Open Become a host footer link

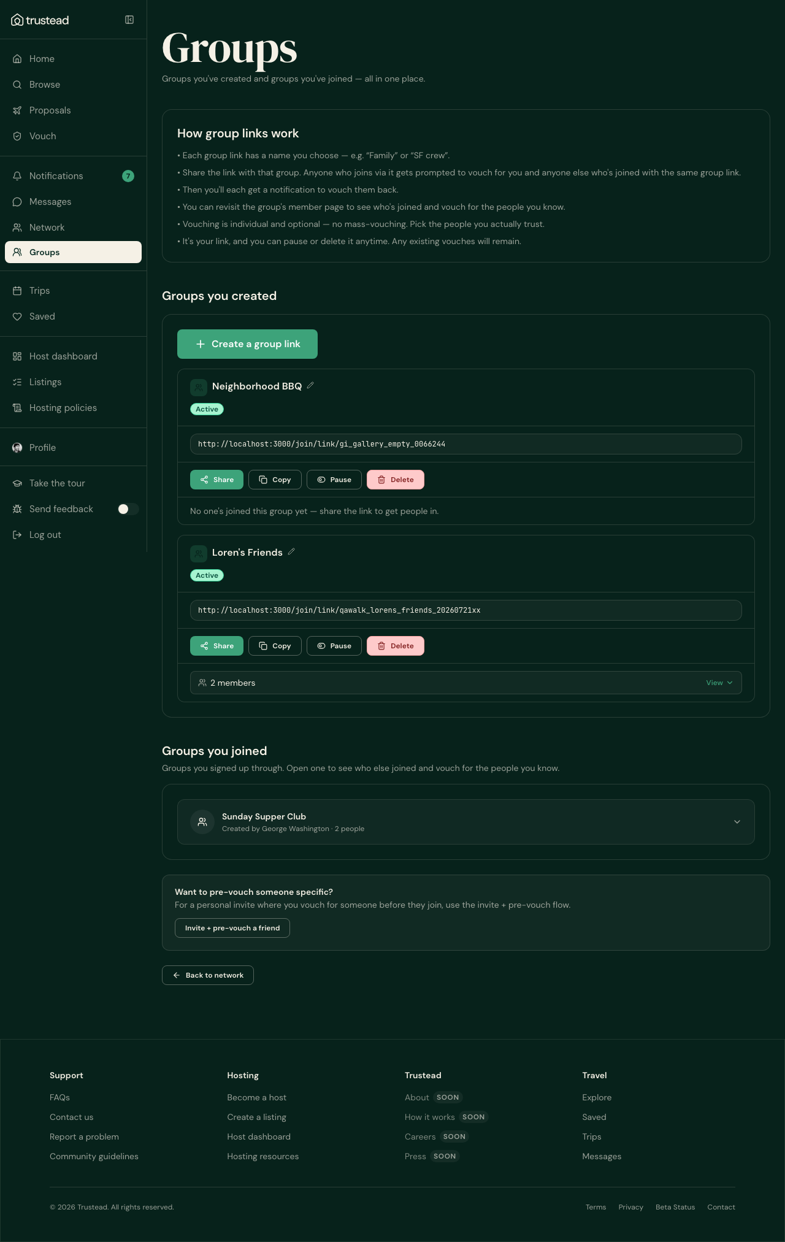point(257,1097)
